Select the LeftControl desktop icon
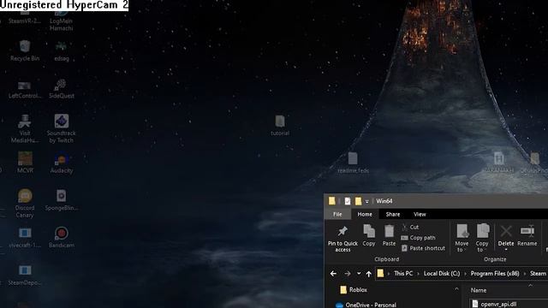 pyautogui.click(x=25, y=89)
